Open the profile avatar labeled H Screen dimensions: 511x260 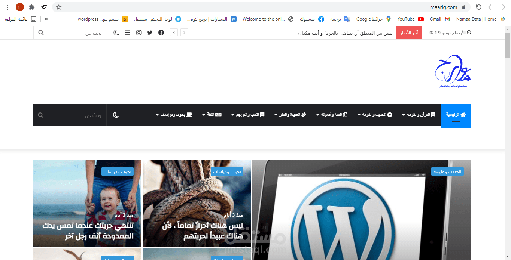coord(20,7)
